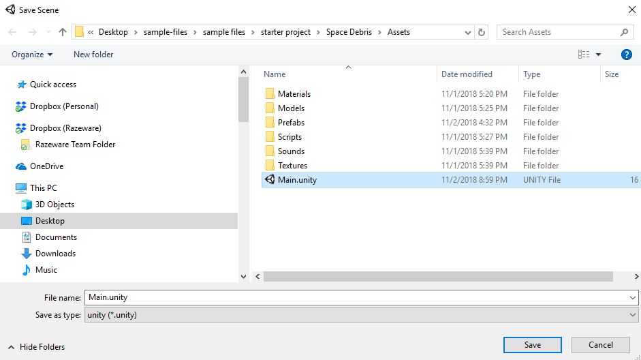Click the Music note icon
The height and width of the screenshot is (360, 641).
pos(26,270)
